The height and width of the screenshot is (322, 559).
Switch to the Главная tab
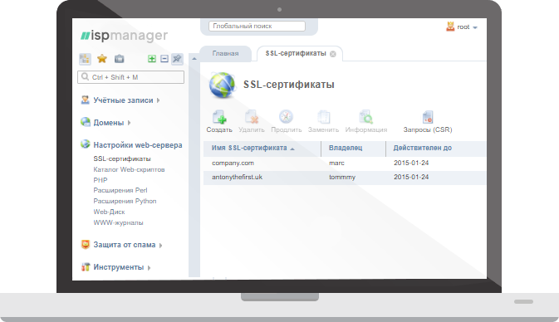click(x=225, y=53)
